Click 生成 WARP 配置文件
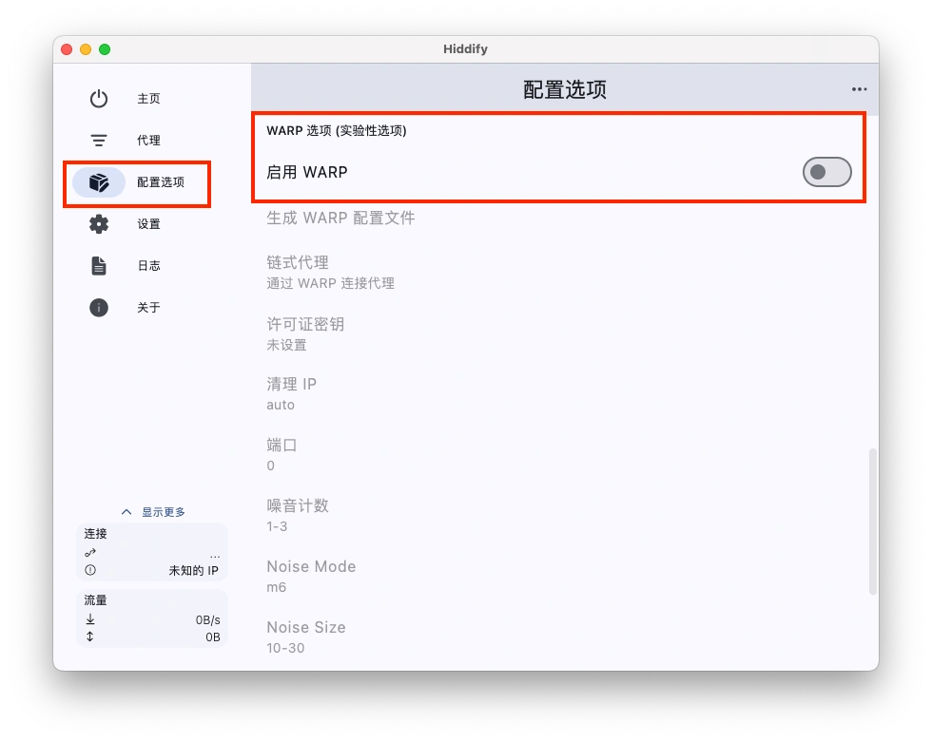 coord(340,218)
